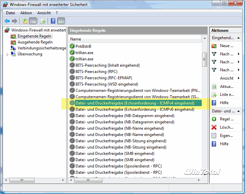Image resolution: width=245 pixels, height=194 pixels.
Task: Open the Datei menu
Action: coord(10,13)
